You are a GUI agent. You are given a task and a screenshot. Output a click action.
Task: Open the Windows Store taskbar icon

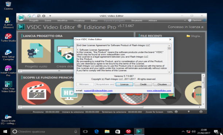(x=118, y=132)
